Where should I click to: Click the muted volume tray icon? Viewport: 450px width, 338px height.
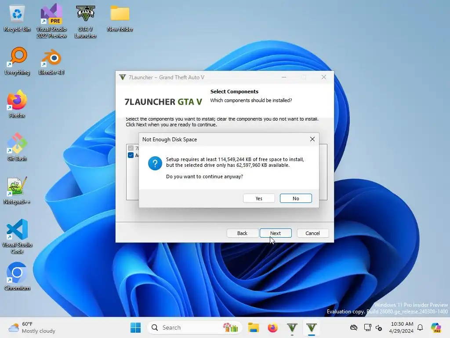tap(379, 327)
